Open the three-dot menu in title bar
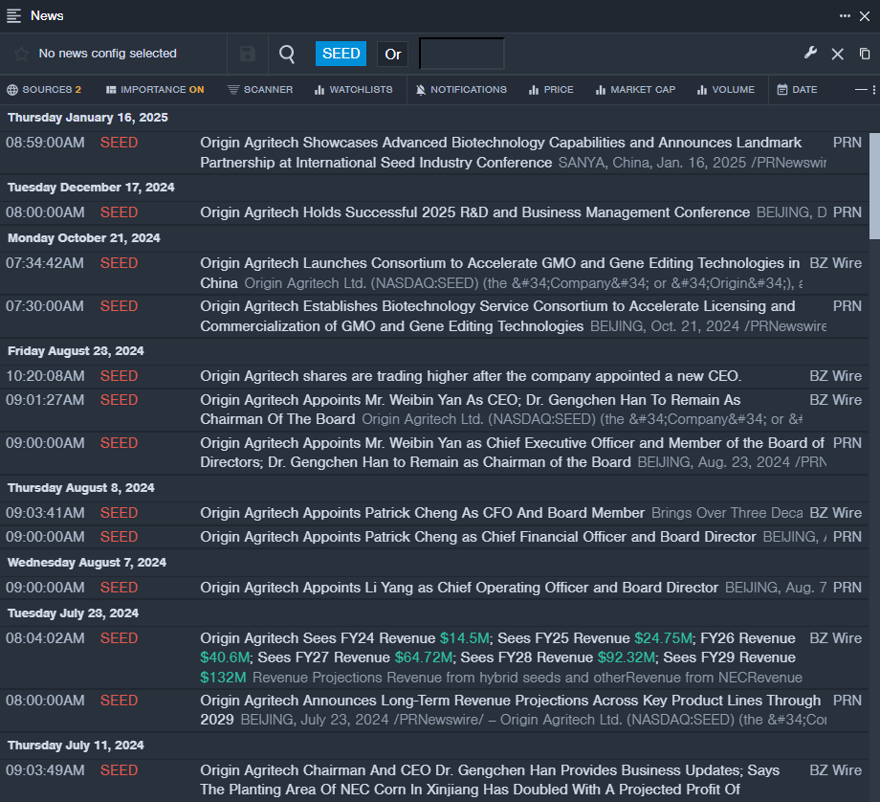880x802 pixels. 845,15
